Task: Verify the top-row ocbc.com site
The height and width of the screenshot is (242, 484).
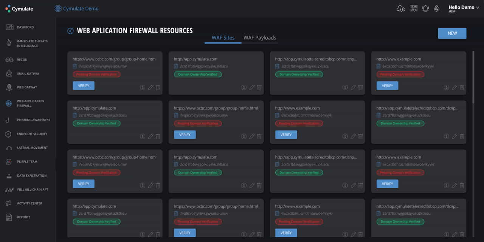Action: [84, 86]
